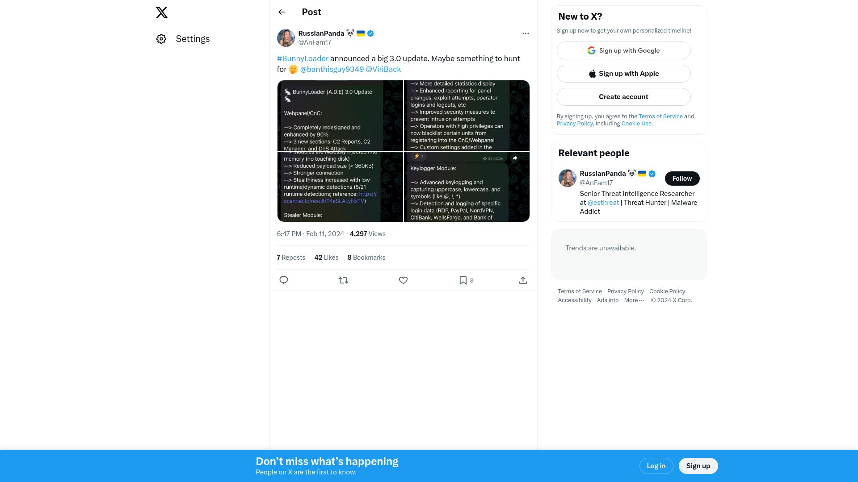Click the Share/upload icon on post
The height and width of the screenshot is (482, 858).
click(x=523, y=280)
